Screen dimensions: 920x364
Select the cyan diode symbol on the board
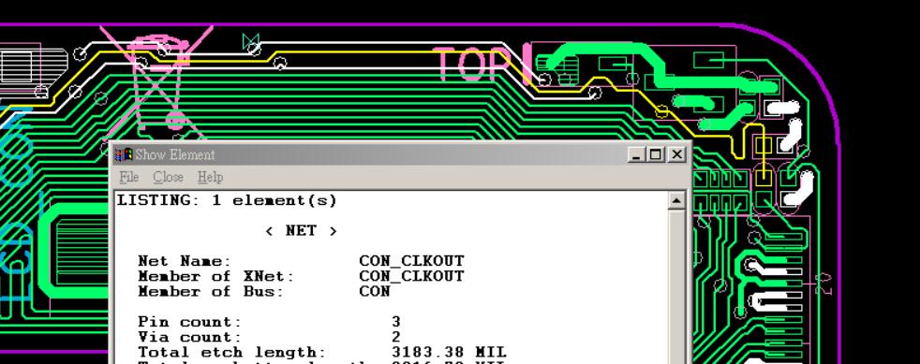(251, 42)
